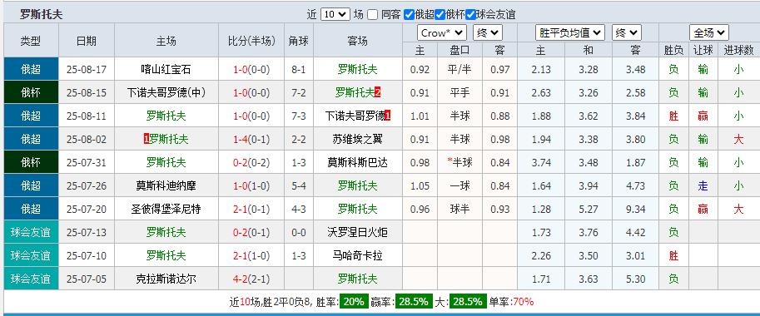Click the 喀山红宝石 home team link
The image size is (760, 316).
click(166, 69)
